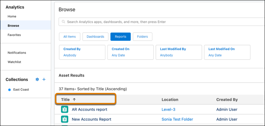This screenshot has height=126, width=265.
Task: Click the search magnifier icon
Action: 63,22
